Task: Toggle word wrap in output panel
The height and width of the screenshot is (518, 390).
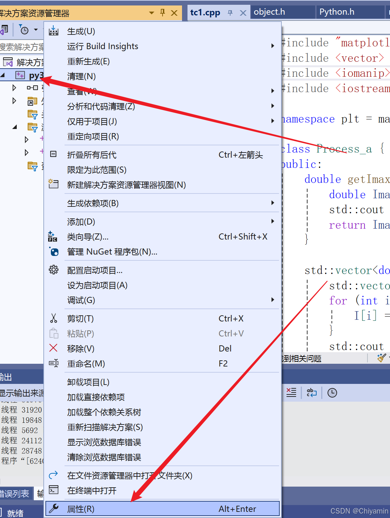Action: (x=311, y=393)
